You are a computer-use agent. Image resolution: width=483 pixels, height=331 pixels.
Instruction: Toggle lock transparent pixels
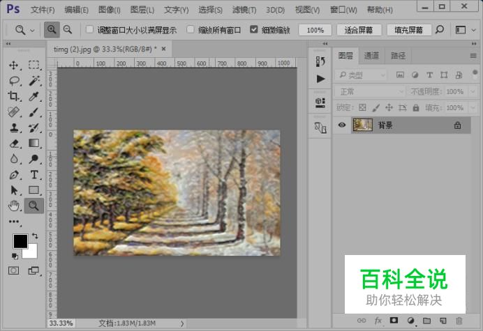click(362, 107)
